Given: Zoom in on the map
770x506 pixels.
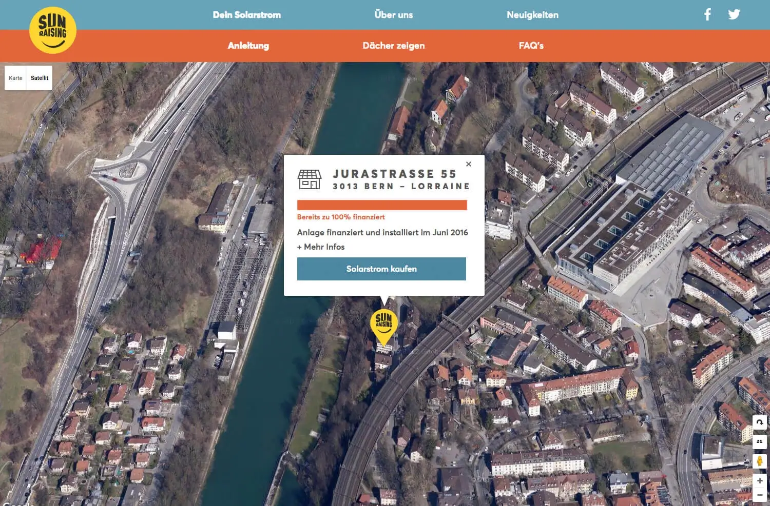Looking at the screenshot, I should [760, 481].
